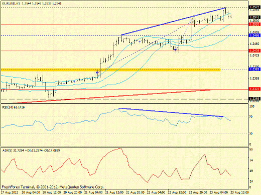
Task: Click the ADX scale value 24
Action: coord(251,181)
